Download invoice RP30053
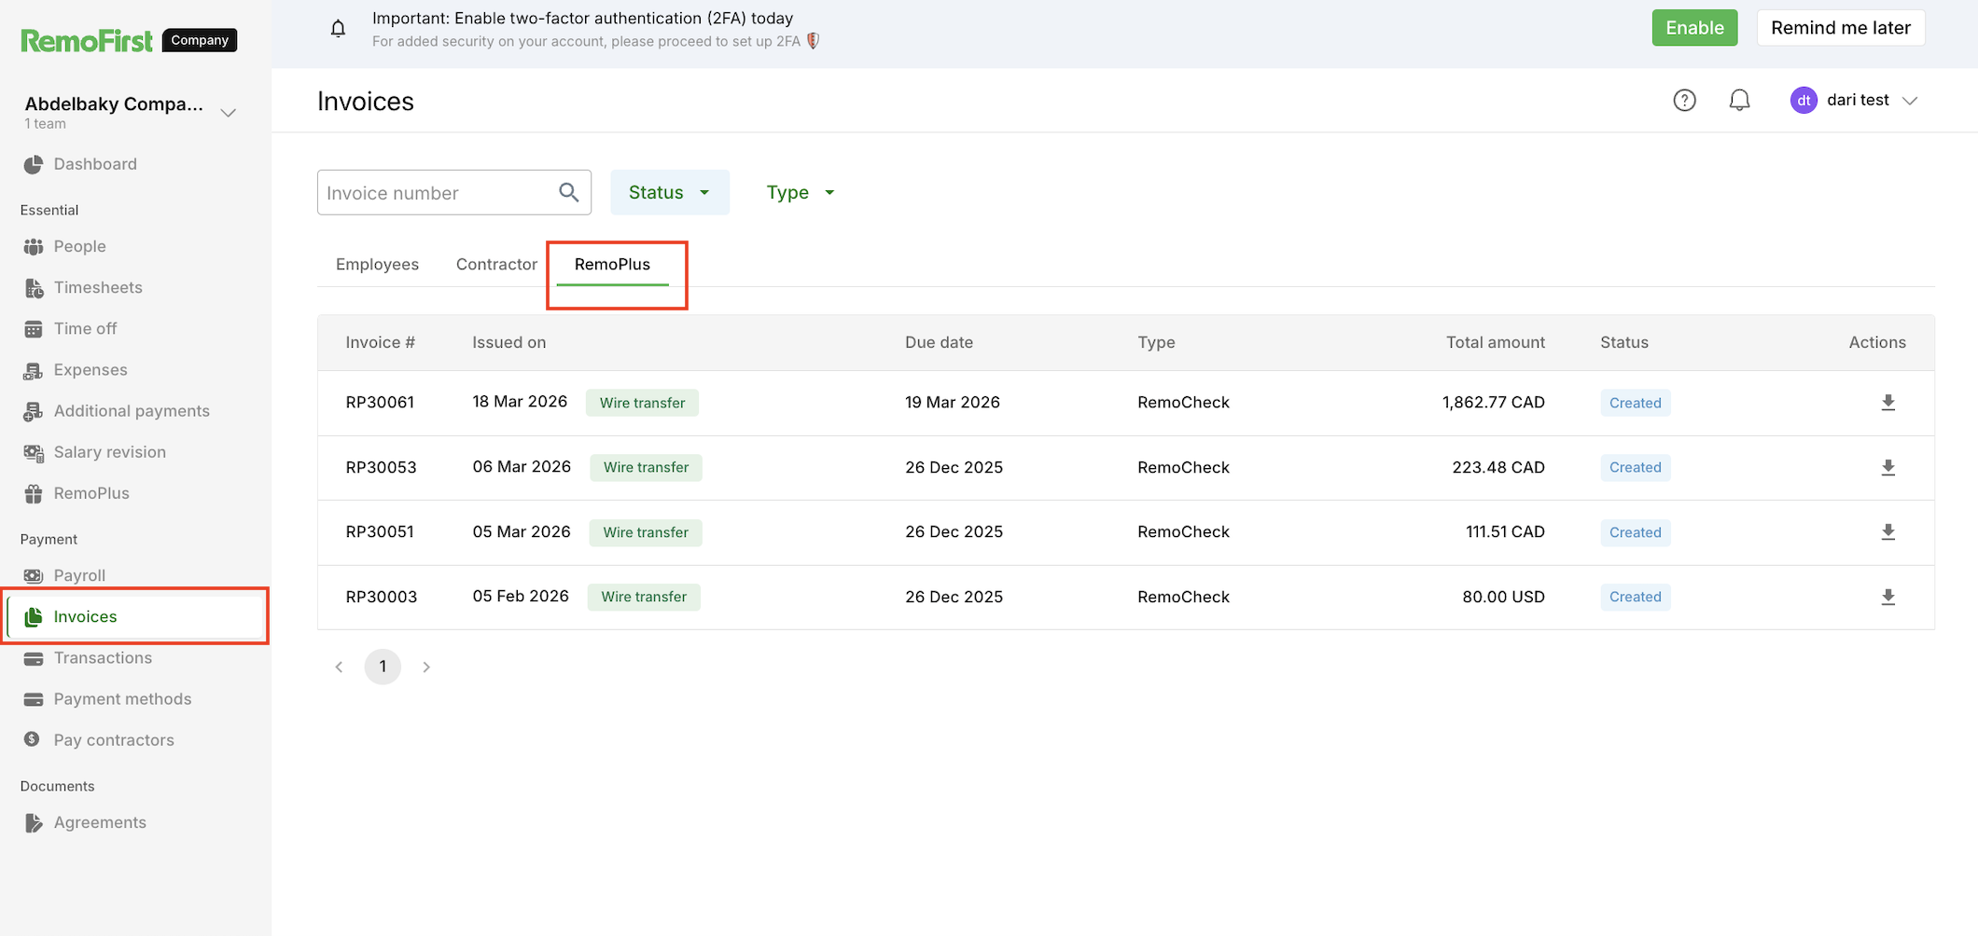The image size is (1978, 936). (1888, 467)
